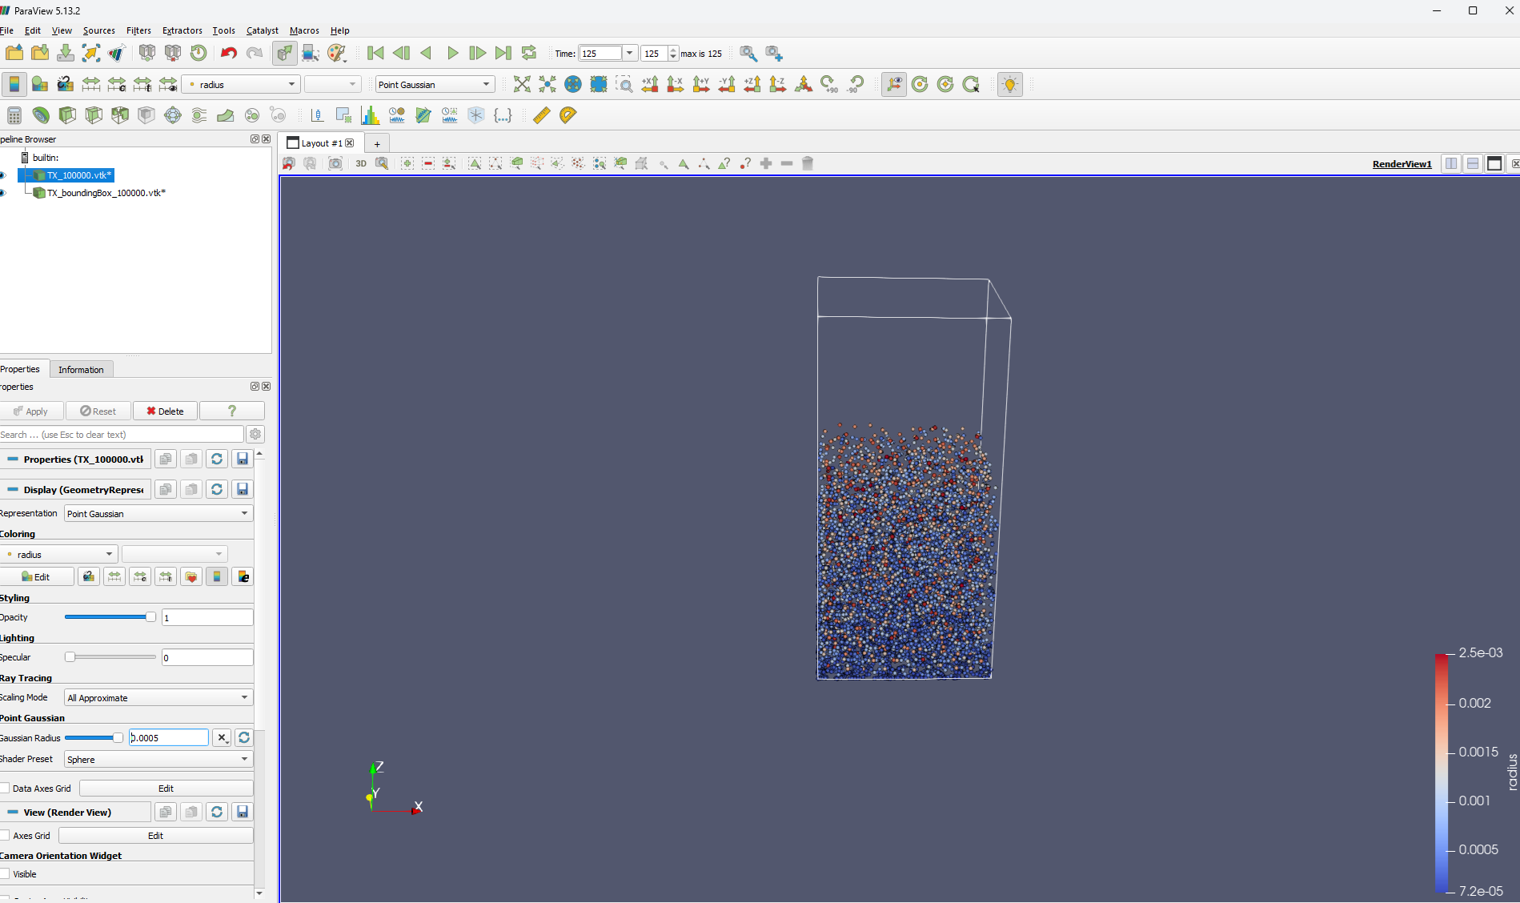Open the toolbar Point Gaussian representation dropdown

pos(435,84)
